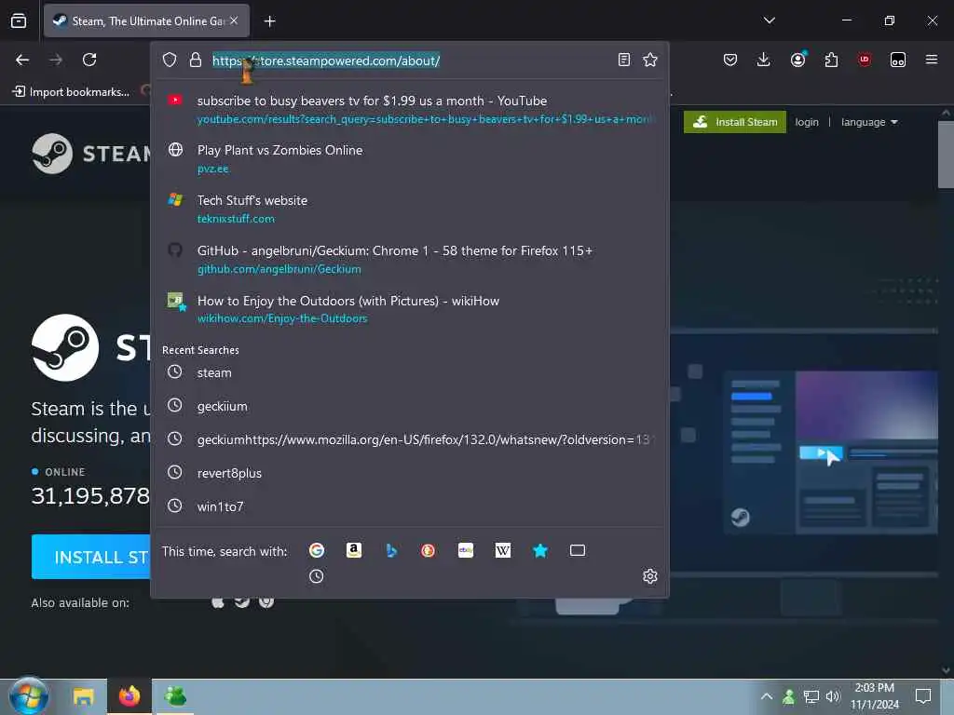954x715 pixels.
Task: Open notification center icon
Action: click(923, 696)
